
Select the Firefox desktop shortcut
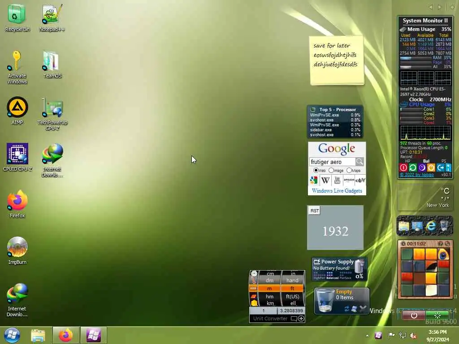(17, 204)
